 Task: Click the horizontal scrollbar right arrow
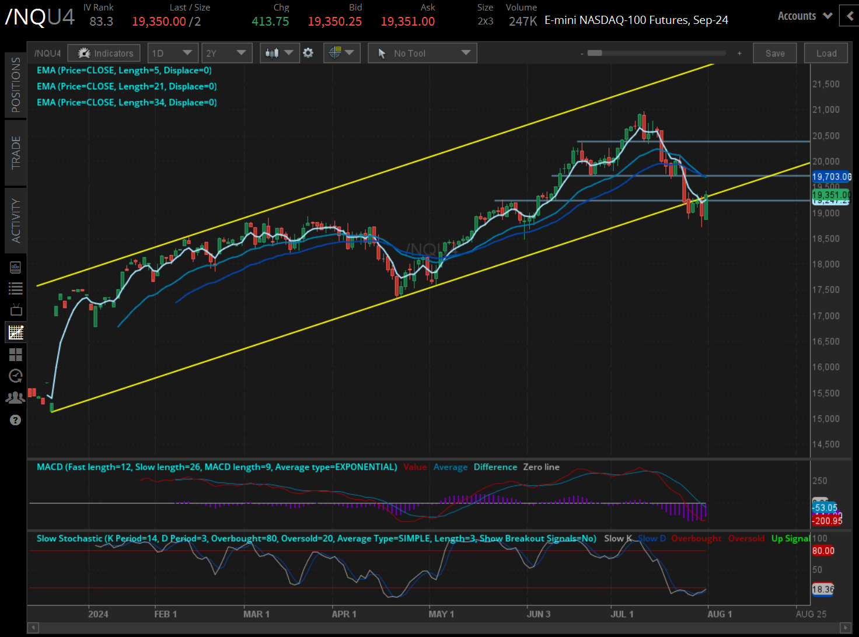point(846,628)
